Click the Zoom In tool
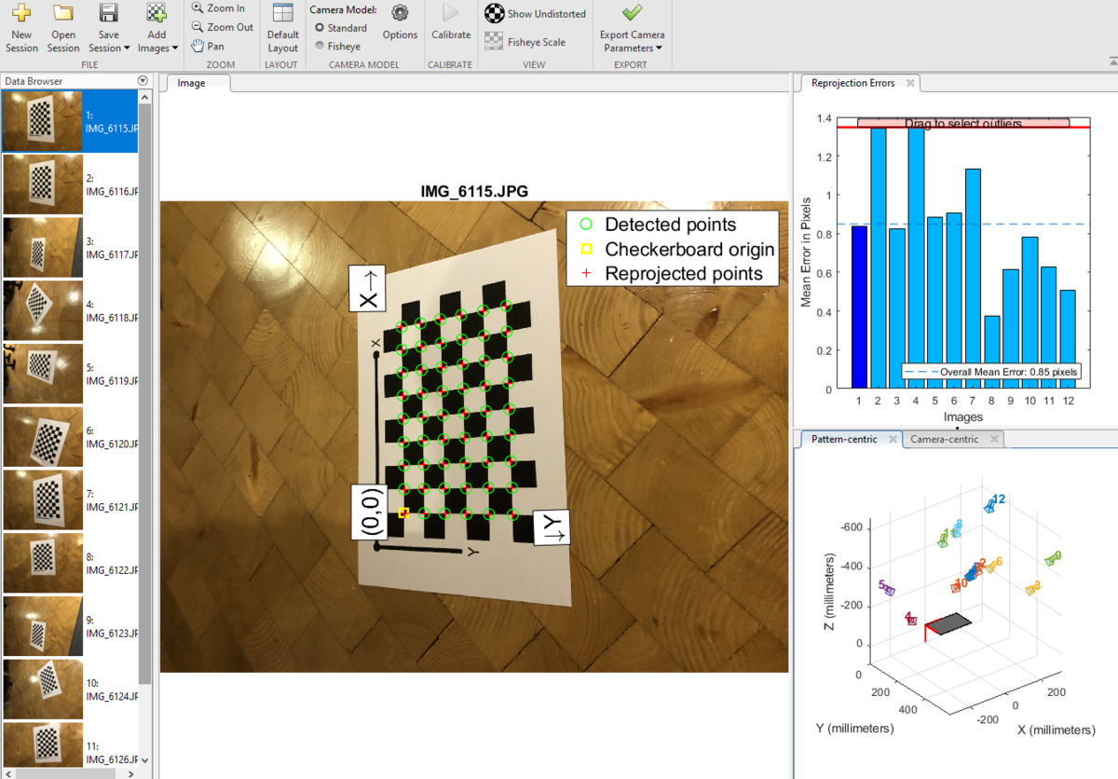 click(x=218, y=8)
